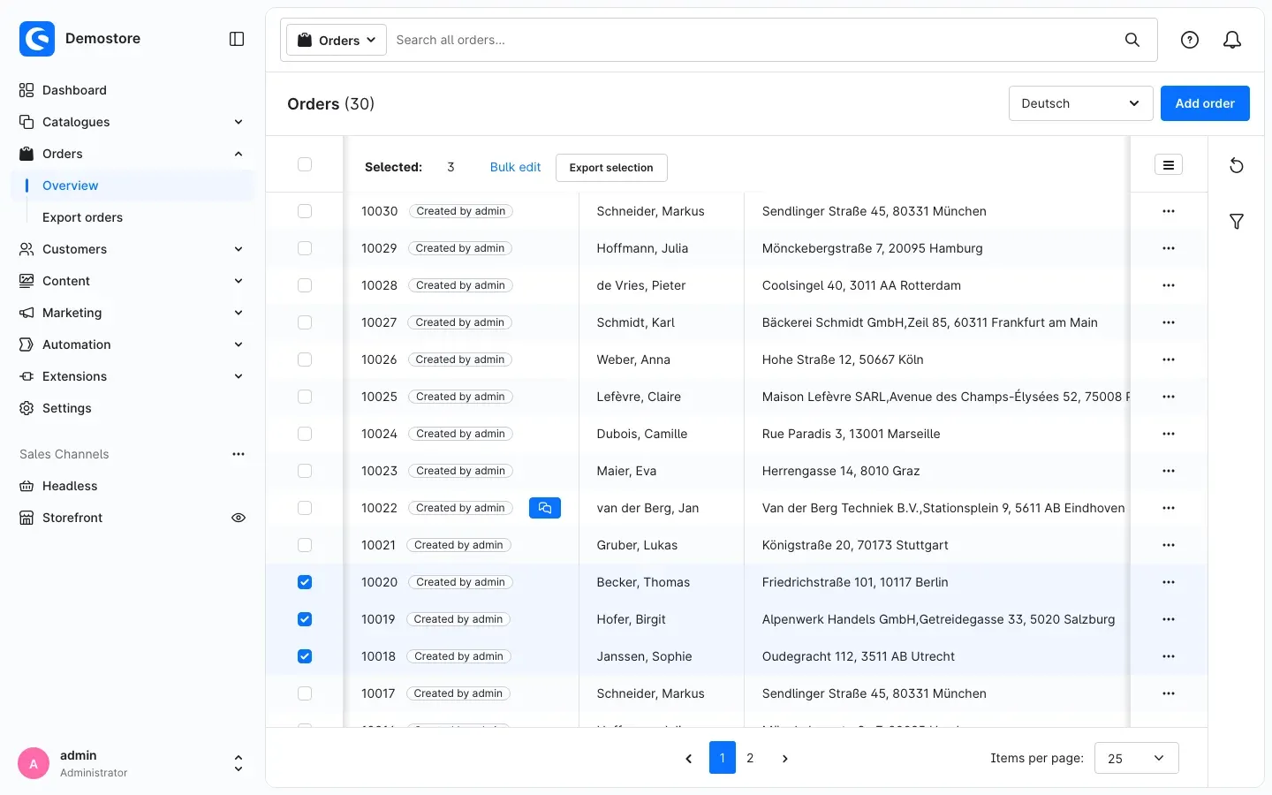Open the grid column settings list icon
The image size is (1272, 795).
[1169, 165]
